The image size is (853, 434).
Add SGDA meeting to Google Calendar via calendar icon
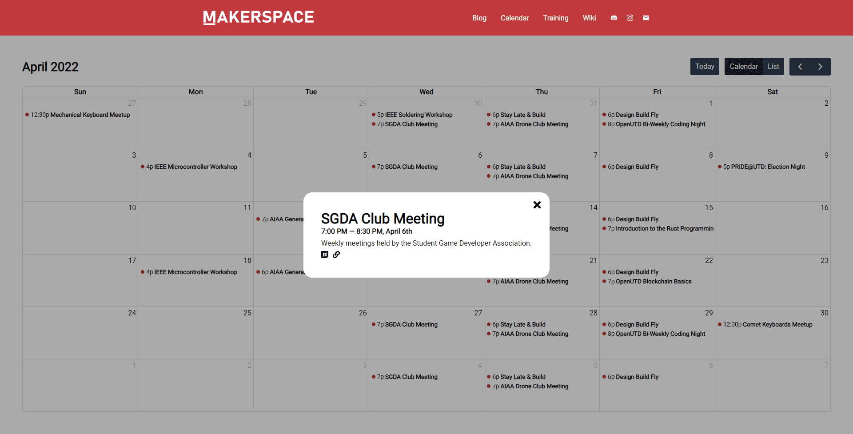(x=325, y=255)
